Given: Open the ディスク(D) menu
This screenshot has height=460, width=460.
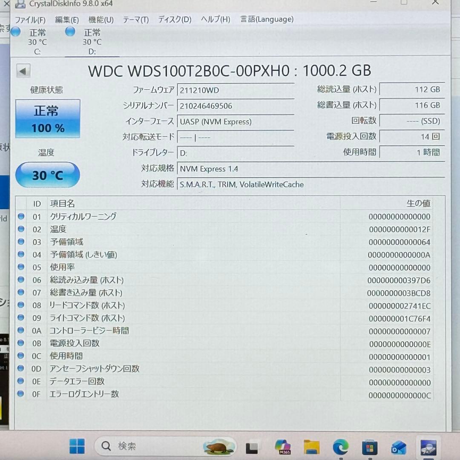Looking at the screenshot, I should point(175,19).
